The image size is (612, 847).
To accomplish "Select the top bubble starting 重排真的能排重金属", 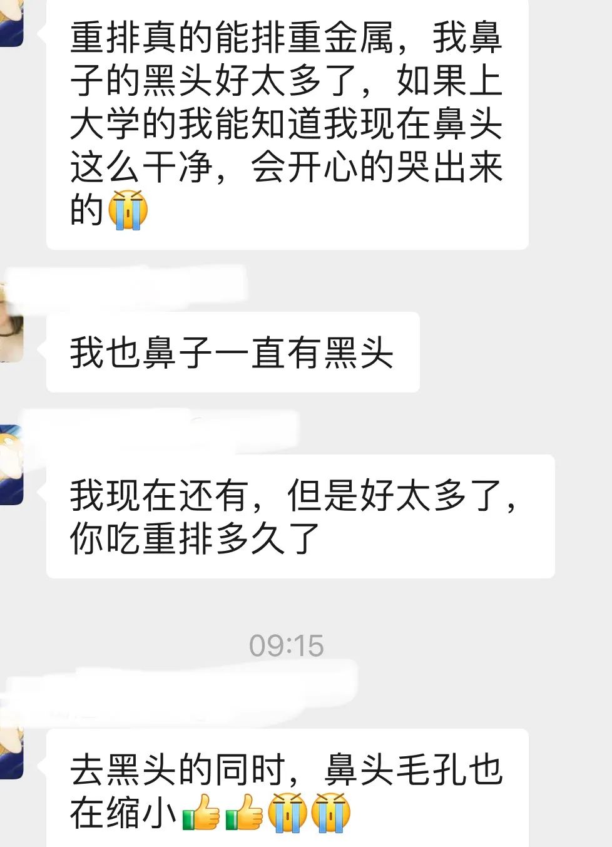I will (x=287, y=125).
